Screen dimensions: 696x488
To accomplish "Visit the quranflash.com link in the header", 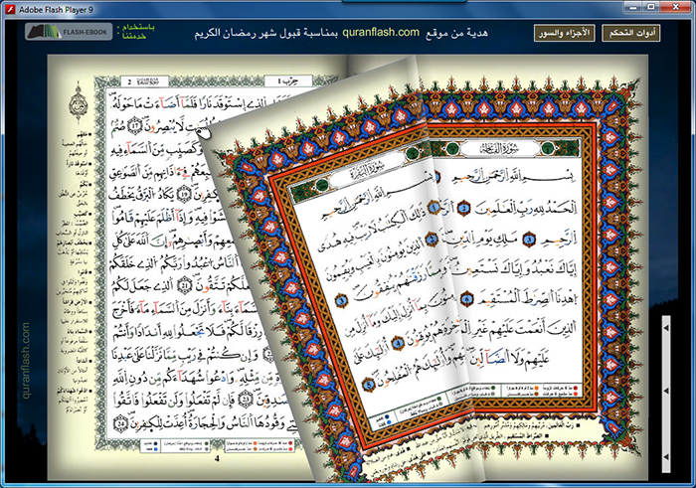I will (x=381, y=33).
